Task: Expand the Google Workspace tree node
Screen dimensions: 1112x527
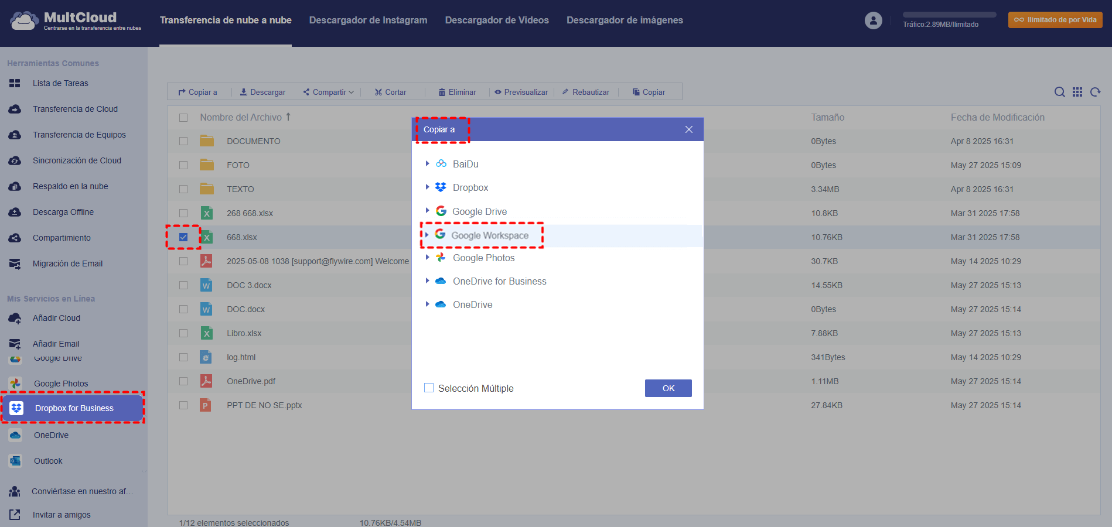Action: (427, 235)
